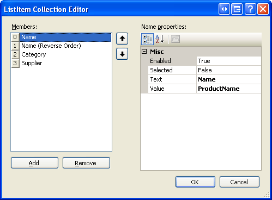Open Property Pages toolbar icon
Screen dimensions: 272x200
[176, 39]
